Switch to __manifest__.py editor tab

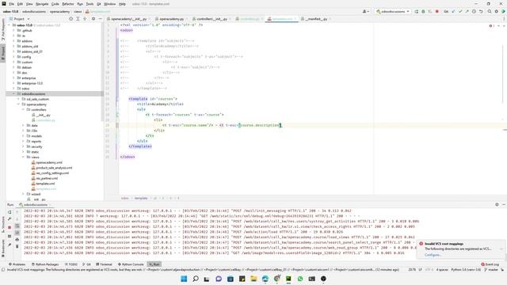pyautogui.click(x=316, y=19)
